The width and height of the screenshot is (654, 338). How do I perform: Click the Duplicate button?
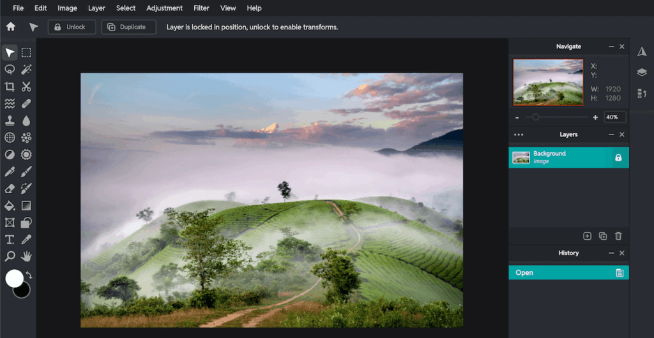[x=128, y=27]
